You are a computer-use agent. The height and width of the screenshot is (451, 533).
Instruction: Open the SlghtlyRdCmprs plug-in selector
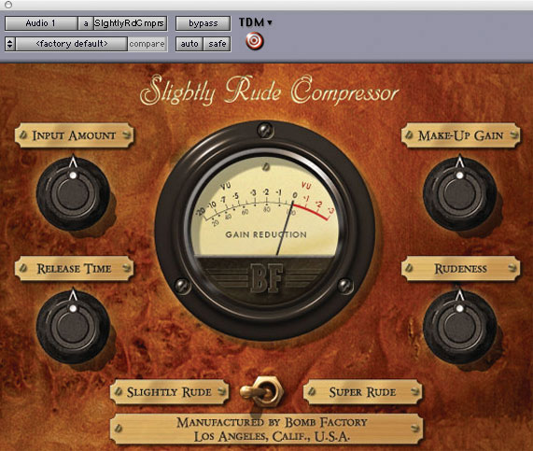coord(130,23)
